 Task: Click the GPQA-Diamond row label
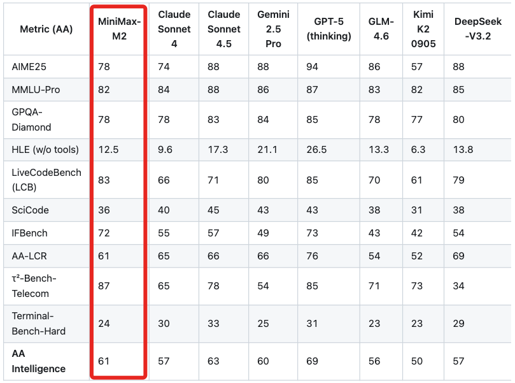32,119
